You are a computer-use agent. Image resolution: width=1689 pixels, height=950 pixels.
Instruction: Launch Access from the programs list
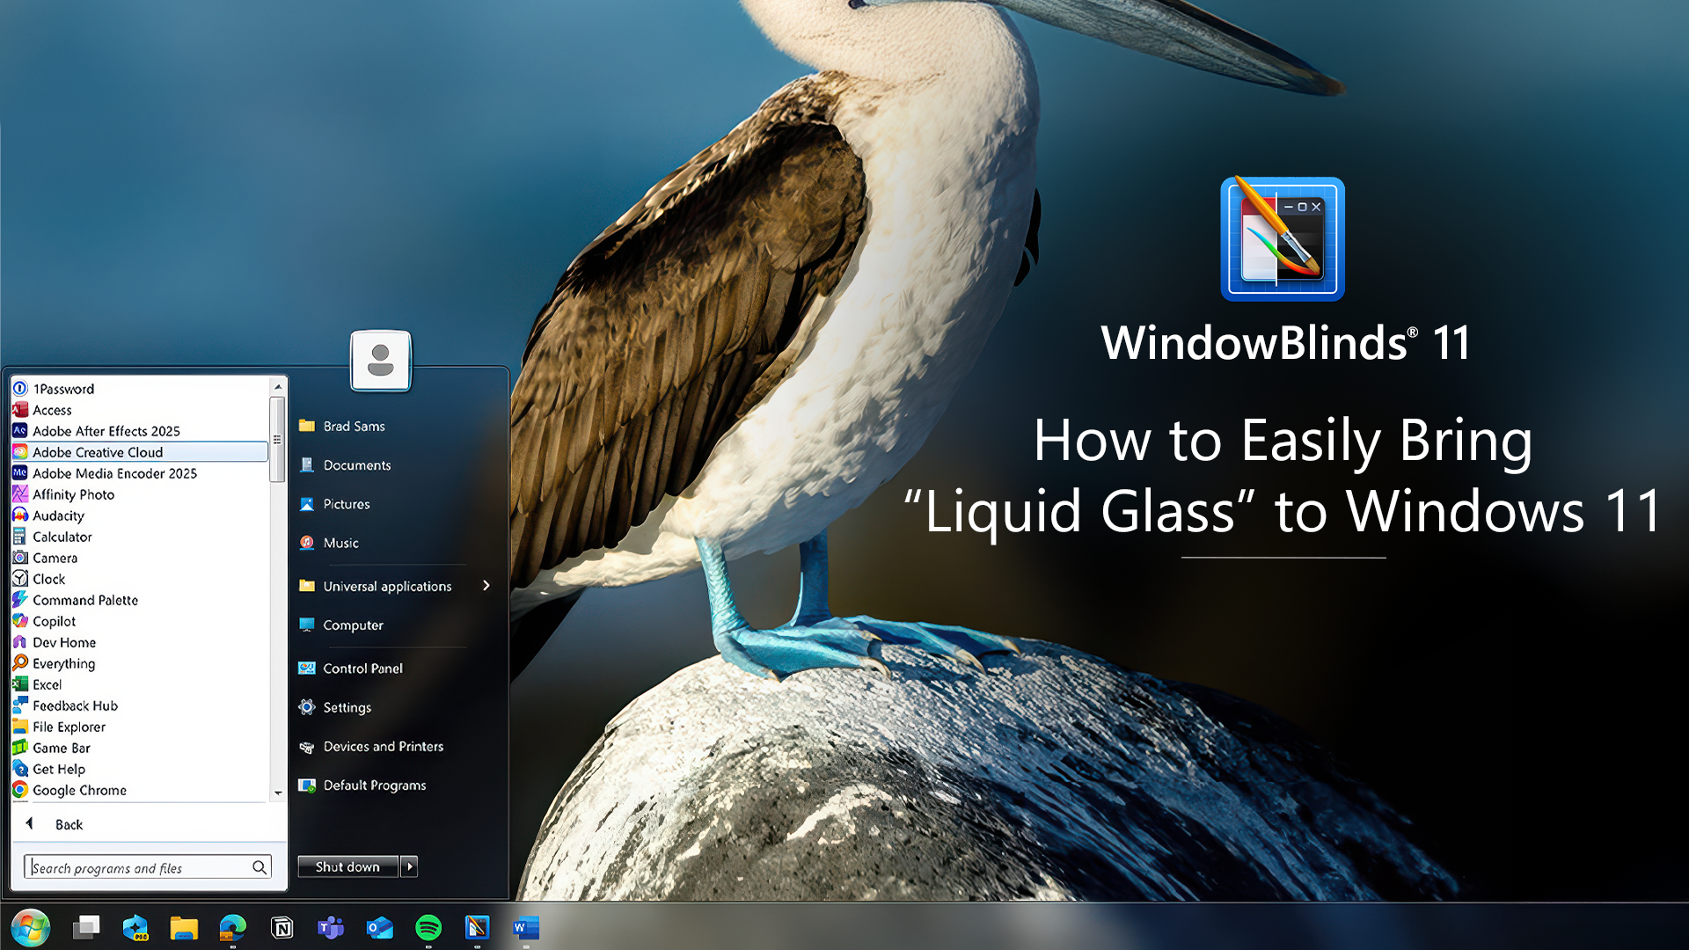point(140,410)
